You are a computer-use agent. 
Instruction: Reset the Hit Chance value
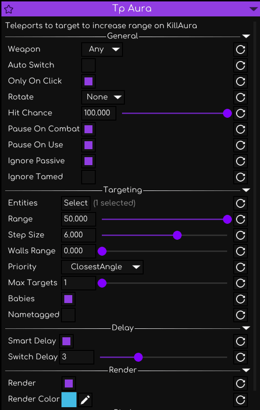pos(240,113)
